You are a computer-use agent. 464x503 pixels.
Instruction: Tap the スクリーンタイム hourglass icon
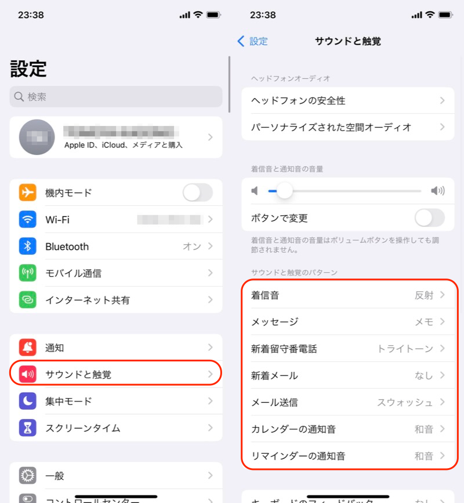28,428
